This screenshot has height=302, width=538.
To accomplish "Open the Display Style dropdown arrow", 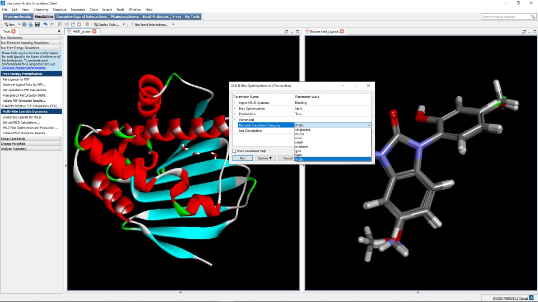I will (x=123, y=24).
